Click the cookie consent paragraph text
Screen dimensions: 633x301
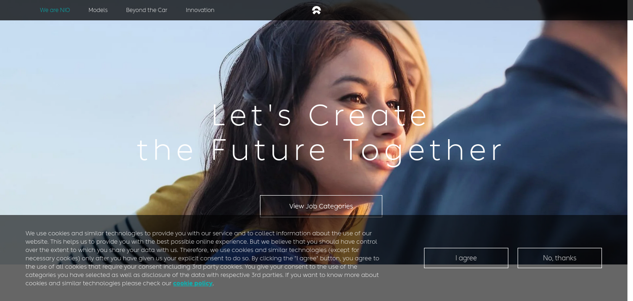click(x=203, y=258)
